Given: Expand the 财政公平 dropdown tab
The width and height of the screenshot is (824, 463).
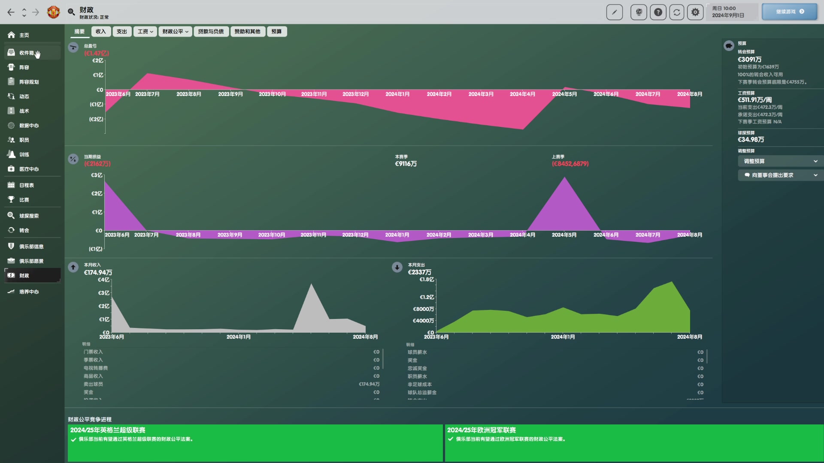Looking at the screenshot, I should tap(175, 31).
